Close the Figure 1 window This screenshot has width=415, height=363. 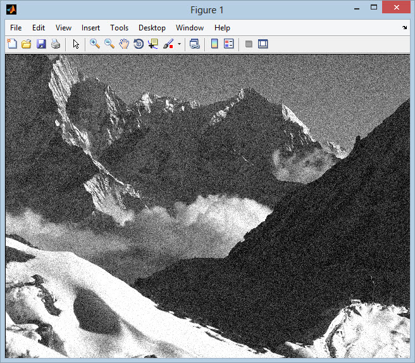pos(397,7)
